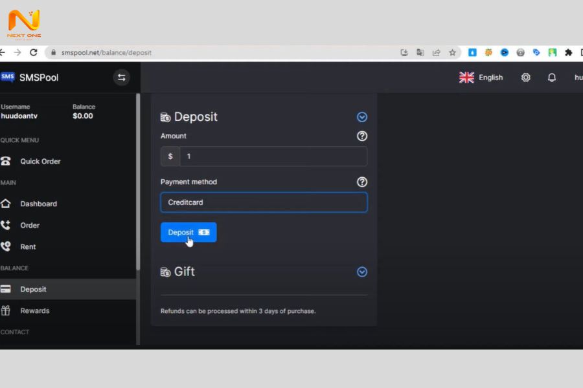The image size is (583, 388).
Task: Open the settings gear icon
Action: tap(525, 78)
